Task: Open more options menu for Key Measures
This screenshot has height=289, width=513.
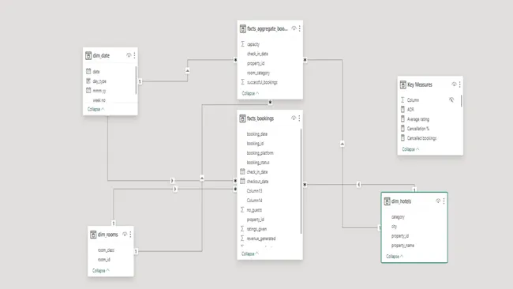Action: (460, 84)
